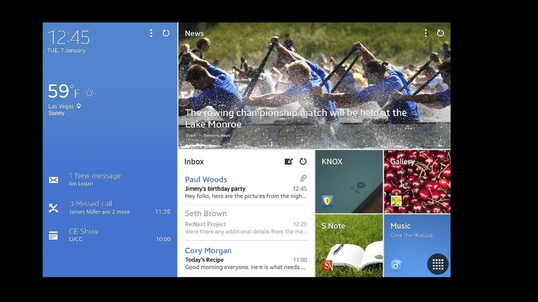Screen dimensions: 538x302
Task: Compose a new email in Inbox
Action: (289, 162)
